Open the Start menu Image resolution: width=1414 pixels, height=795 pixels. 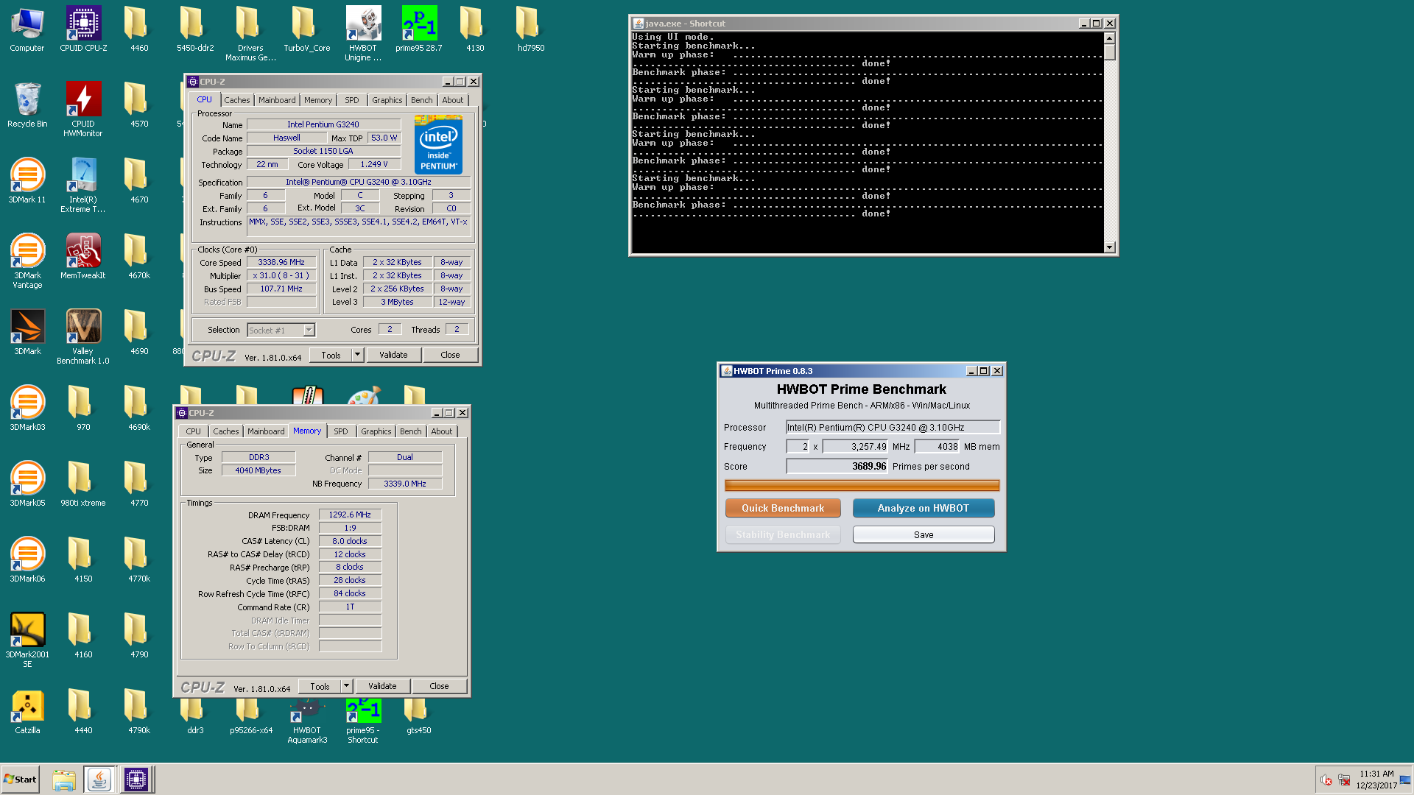point(20,780)
